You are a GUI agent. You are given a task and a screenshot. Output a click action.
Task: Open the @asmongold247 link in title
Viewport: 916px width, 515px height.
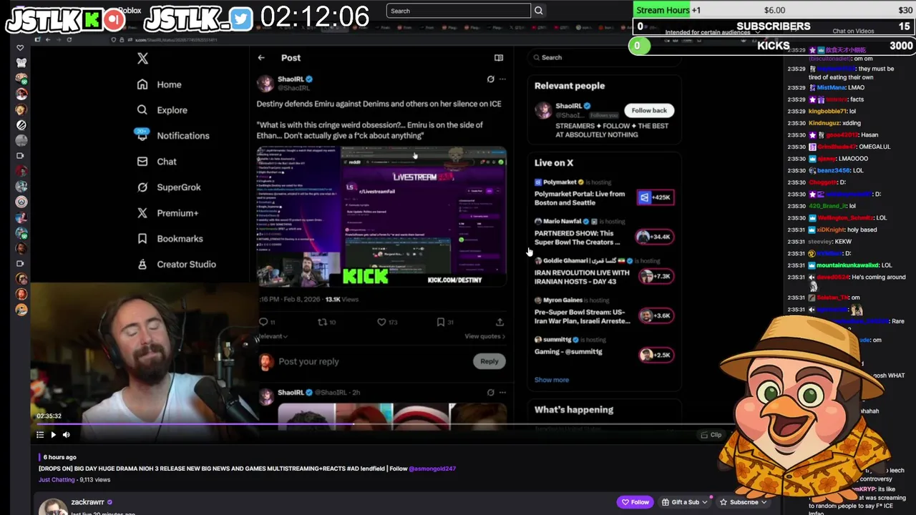pos(432,469)
